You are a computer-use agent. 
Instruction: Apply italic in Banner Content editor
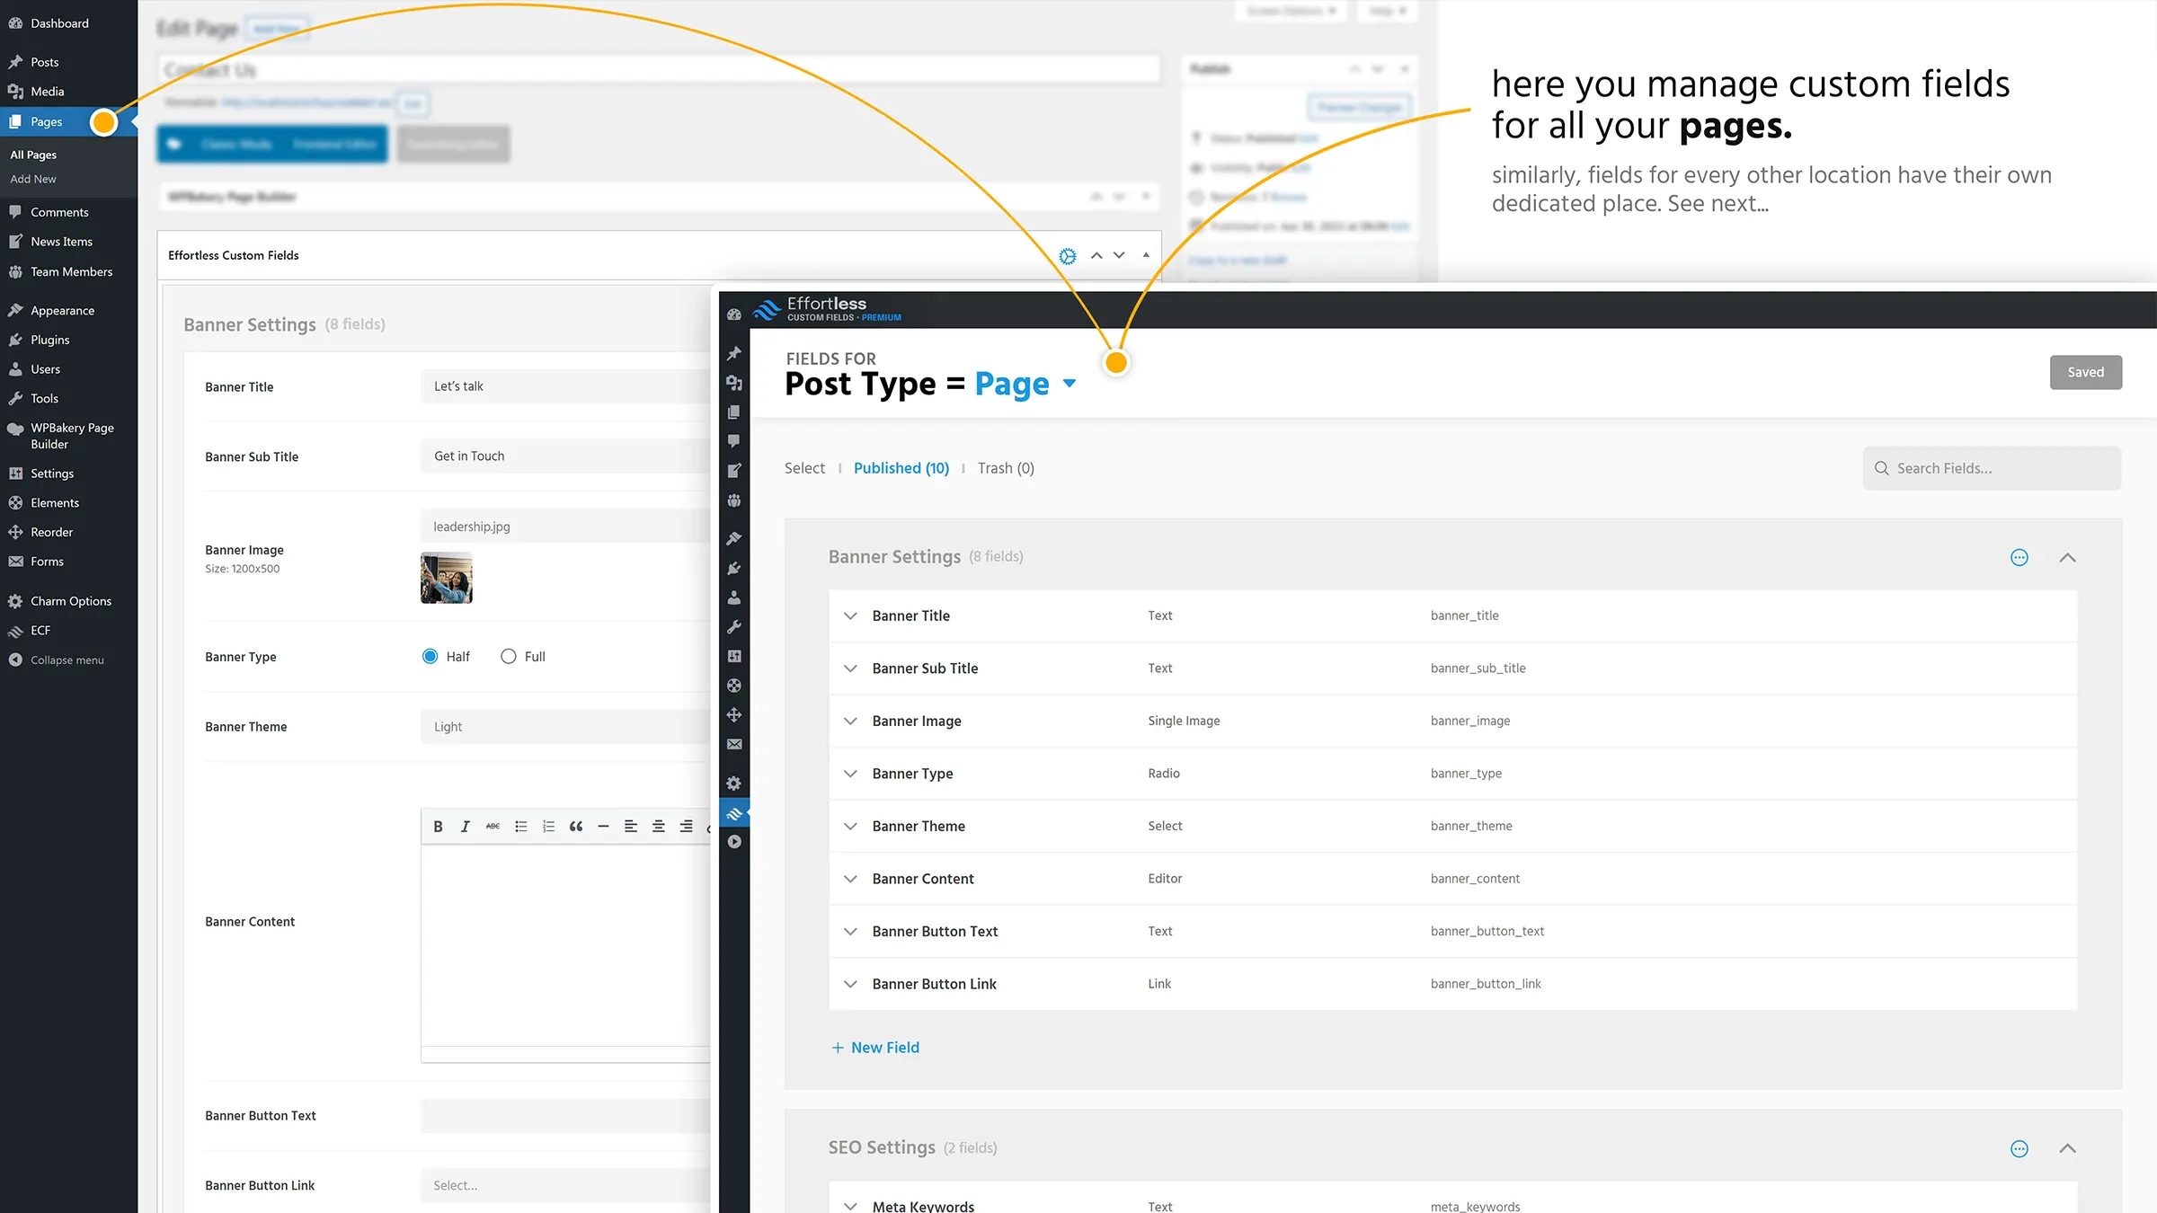tap(465, 826)
